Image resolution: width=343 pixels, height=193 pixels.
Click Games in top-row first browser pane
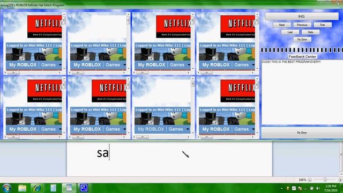pos(48,65)
